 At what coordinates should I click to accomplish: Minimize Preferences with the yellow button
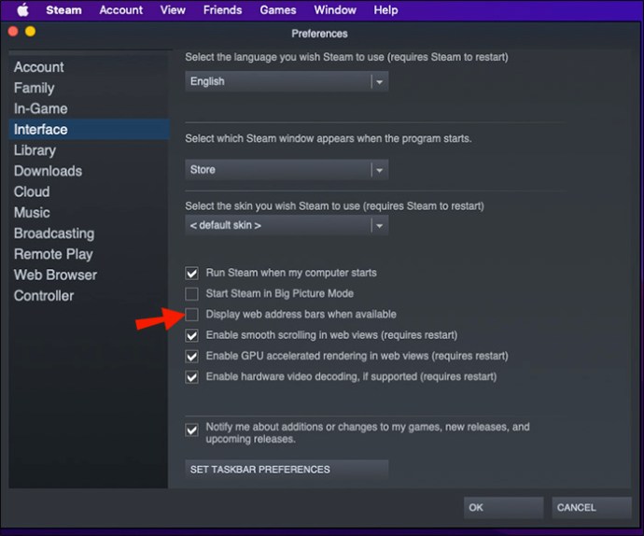pos(31,32)
